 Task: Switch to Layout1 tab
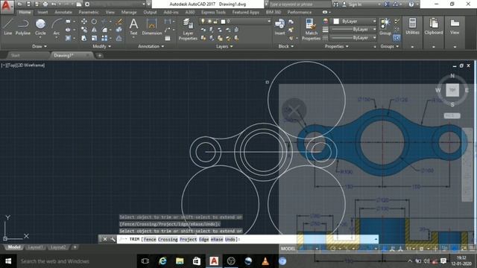point(36,247)
